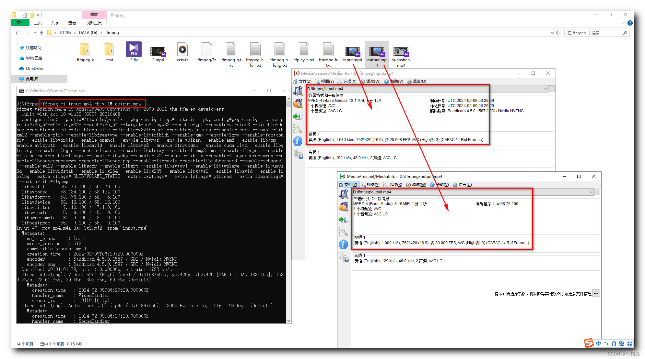This screenshot has height=359, width=645.
Task: Open 语言(U) menu in output.mp4 MediaInfo window
Action: point(462,185)
